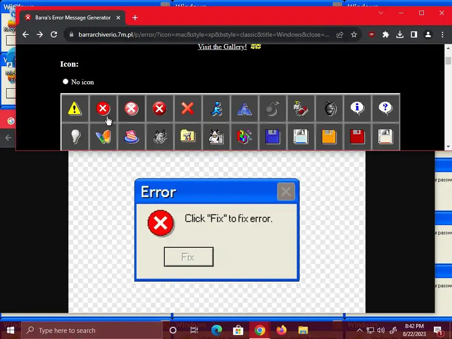
Task: Pick the pink cake slice icon
Action: tap(131, 137)
